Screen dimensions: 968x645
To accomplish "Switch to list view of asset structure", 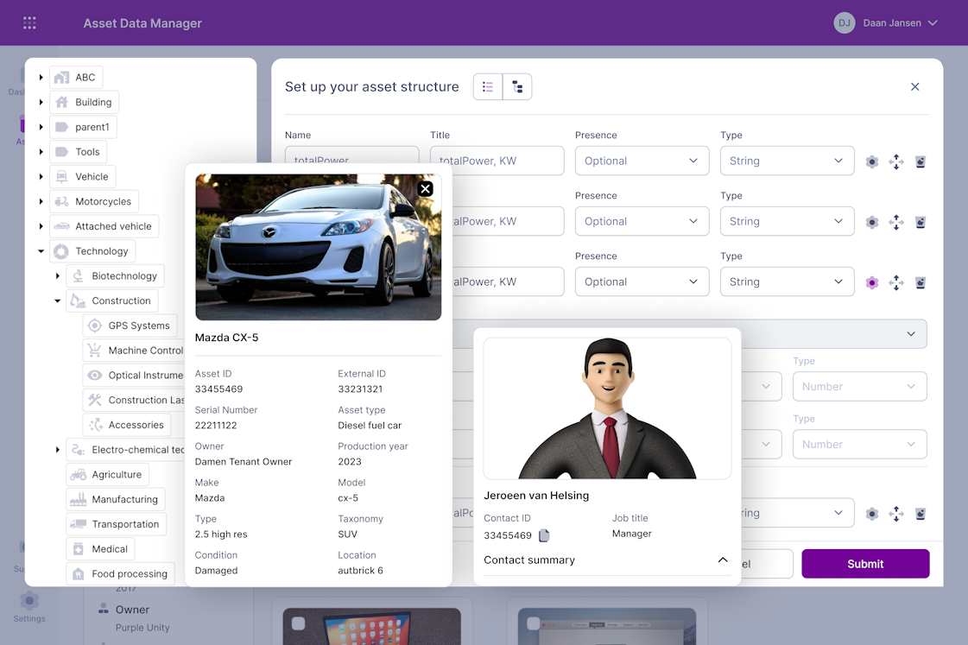I will [488, 86].
